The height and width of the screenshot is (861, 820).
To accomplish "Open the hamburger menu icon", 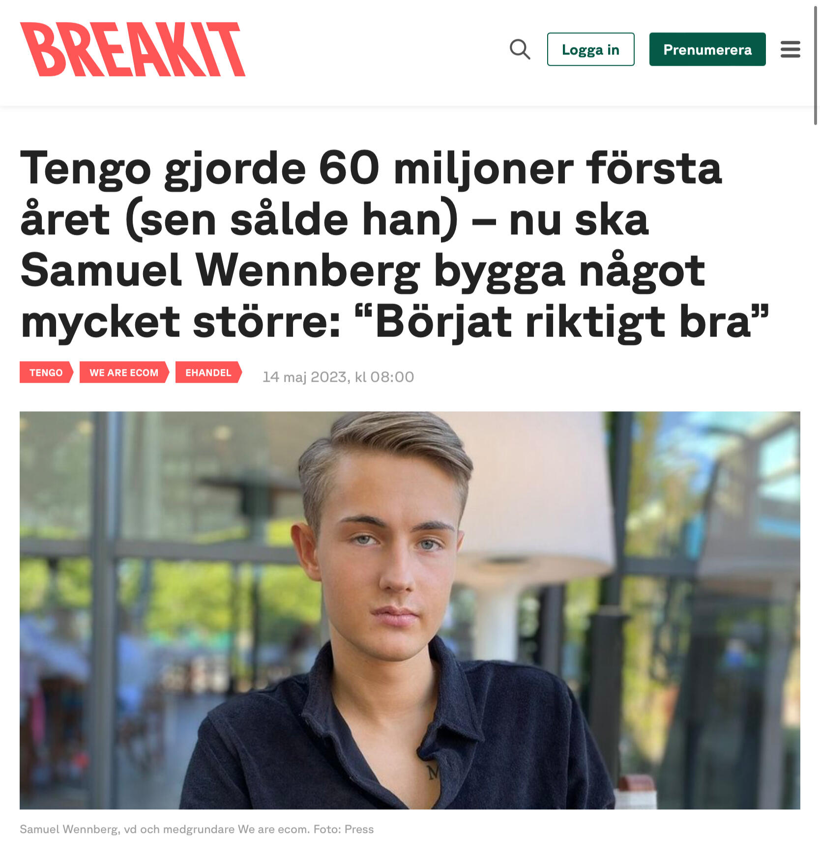I will click(790, 50).
